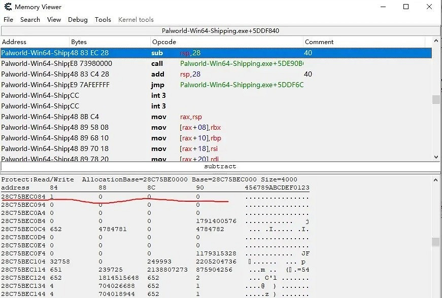Open the Debug menu
442x298 pixels.
[x=78, y=20]
